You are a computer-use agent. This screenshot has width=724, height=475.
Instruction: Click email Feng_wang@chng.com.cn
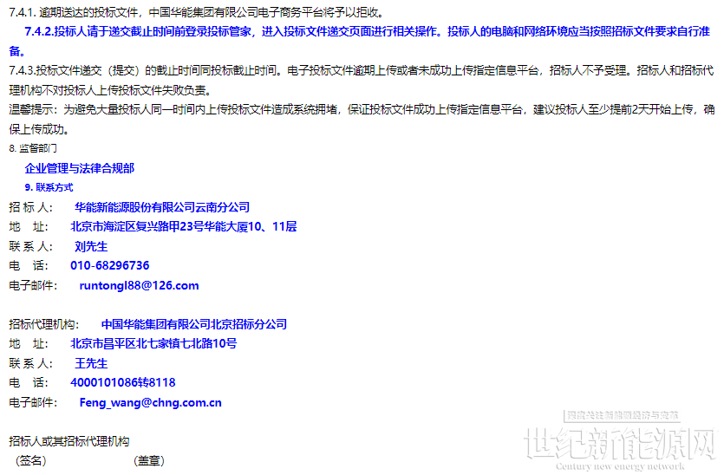click(151, 402)
